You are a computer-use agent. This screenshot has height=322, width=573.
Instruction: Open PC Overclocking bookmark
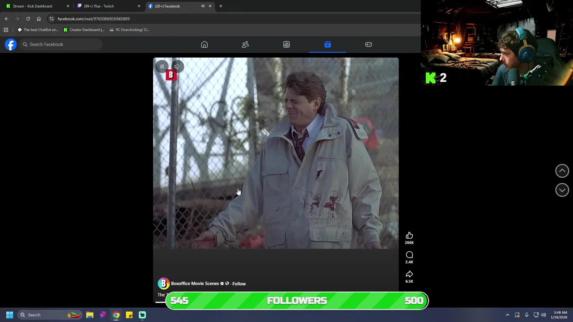pos(129,30)
